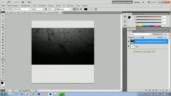This screenshot has height=96, width=171.
Task: Click the foreground color in toolbox
Action: tap(2, 83)
